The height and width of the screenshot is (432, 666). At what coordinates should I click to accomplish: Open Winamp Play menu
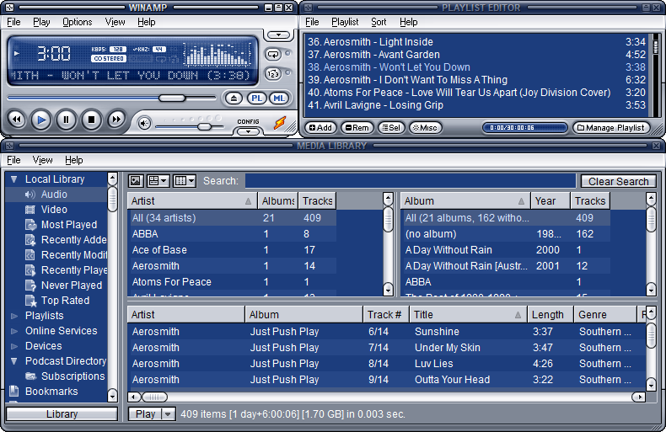pos(41,22)
